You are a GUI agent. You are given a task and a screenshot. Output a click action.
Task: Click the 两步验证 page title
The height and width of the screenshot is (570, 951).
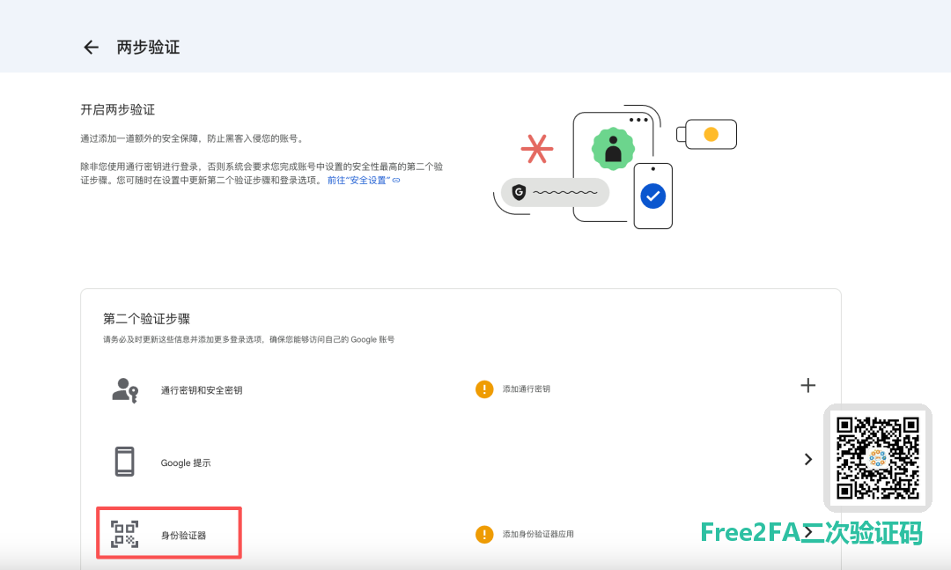[148, 48]
